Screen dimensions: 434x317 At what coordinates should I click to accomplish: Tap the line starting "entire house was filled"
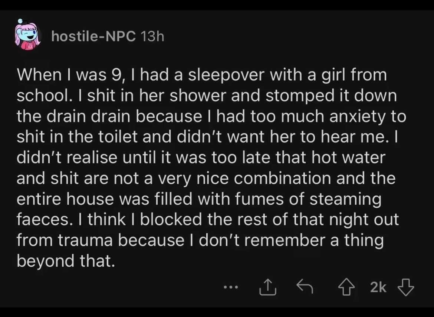click(x=199, y=199)
